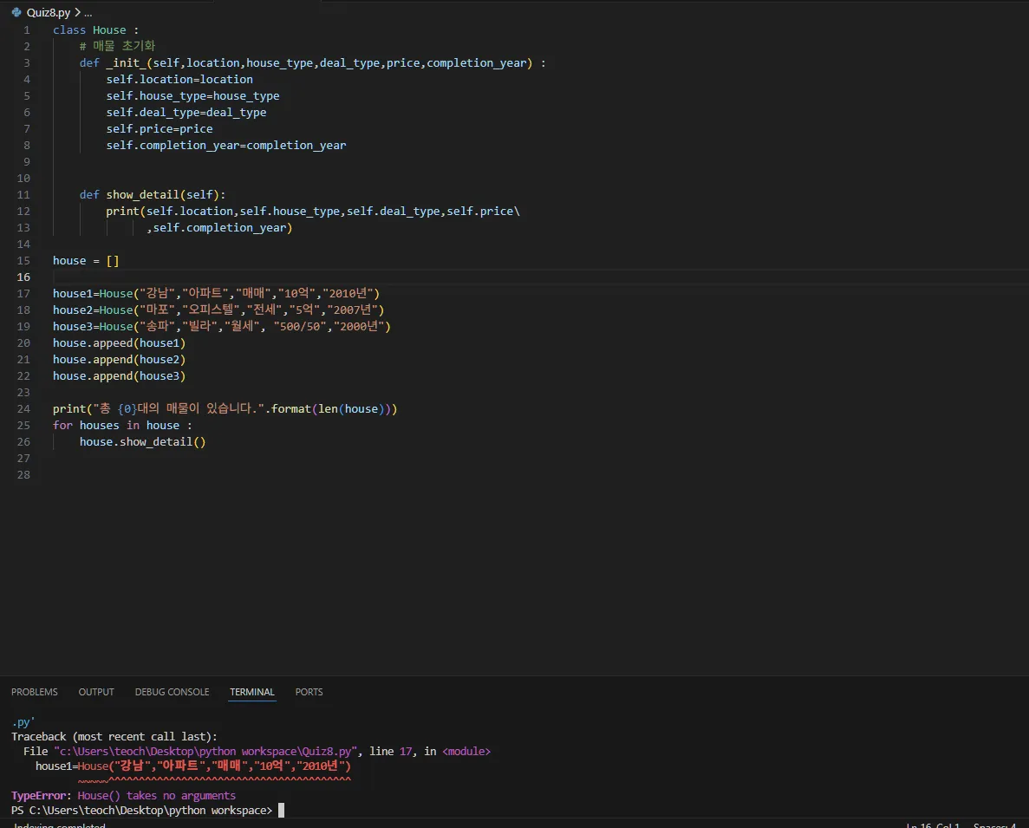Open the breadcrumb ellipsis symbol dropdown
Screen dimensions: 1029x828
[x=88, y=13]
